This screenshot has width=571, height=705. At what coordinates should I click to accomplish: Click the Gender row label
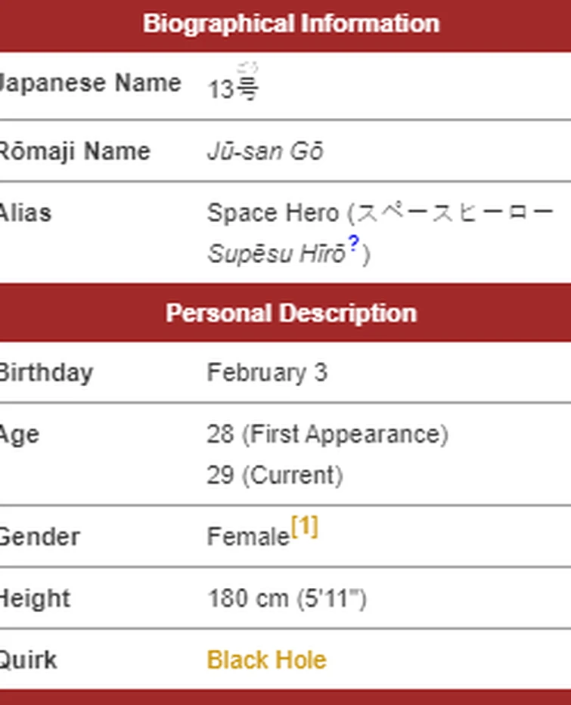pyautogui.click(x=39, y=536)
